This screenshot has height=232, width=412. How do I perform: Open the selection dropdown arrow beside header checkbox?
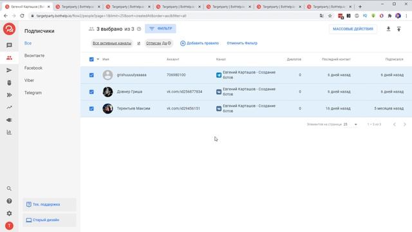98,59
